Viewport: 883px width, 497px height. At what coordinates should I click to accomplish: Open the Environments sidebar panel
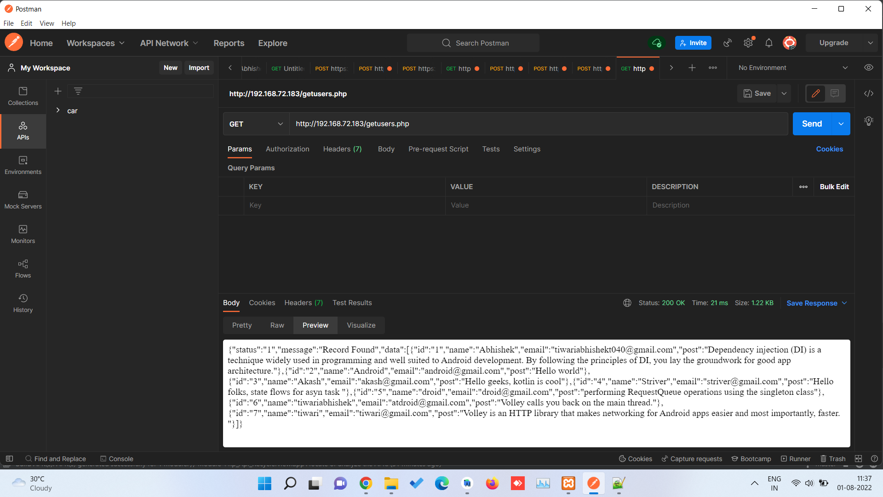click(x=23, y=166)
